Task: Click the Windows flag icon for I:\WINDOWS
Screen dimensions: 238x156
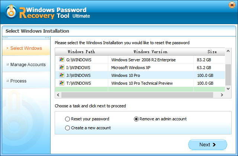Action: pyautogui.click(x=62, y=68)
